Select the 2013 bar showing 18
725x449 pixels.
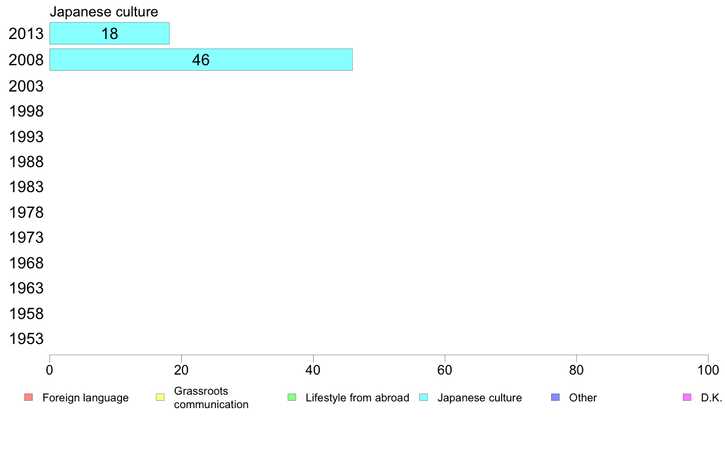pyautogui.click(x=110, y=34)
